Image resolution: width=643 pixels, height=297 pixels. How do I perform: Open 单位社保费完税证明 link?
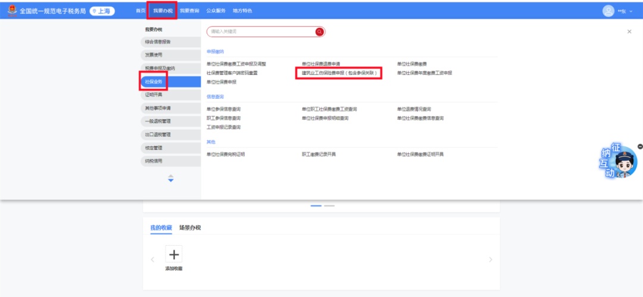pyautogui.click(x=226, y=154)
